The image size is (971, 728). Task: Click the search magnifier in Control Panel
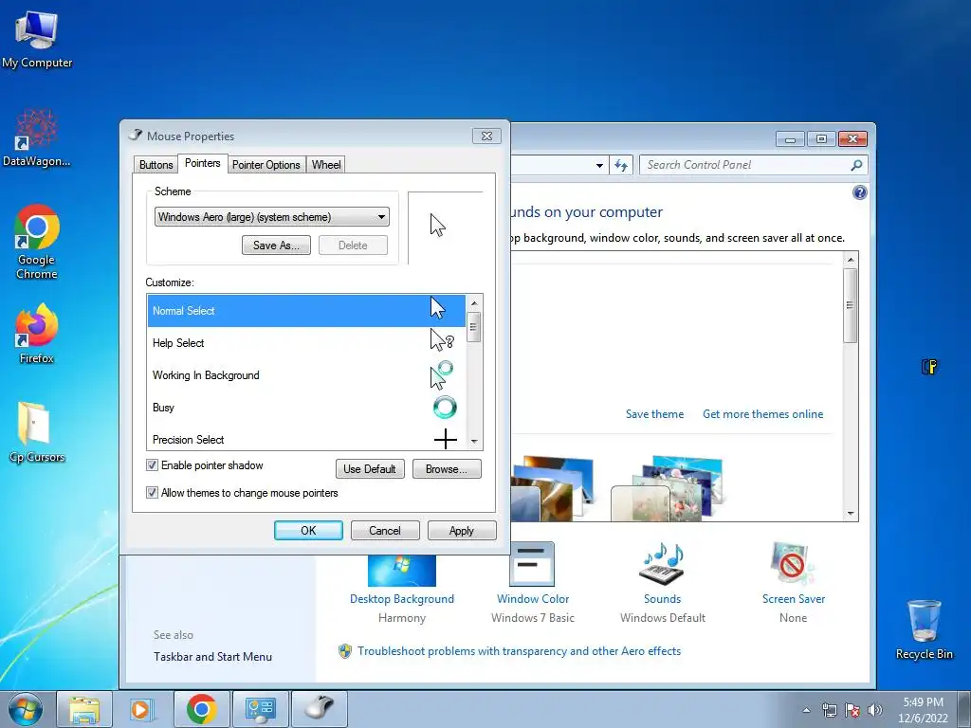click(856, 165)
